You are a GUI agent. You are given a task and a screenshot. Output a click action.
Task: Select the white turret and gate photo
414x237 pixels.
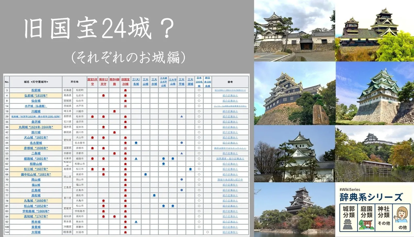coord(294,31)
